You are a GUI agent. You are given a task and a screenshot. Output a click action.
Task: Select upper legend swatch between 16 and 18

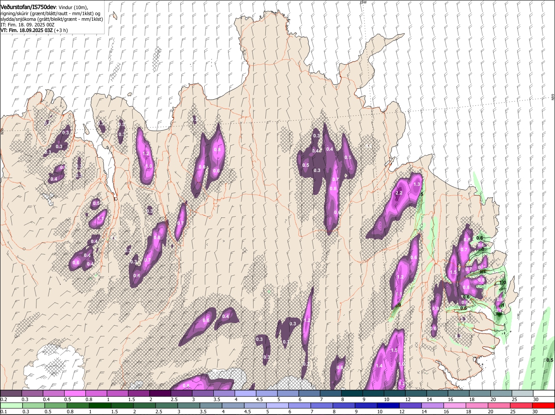tap(458, 393)
